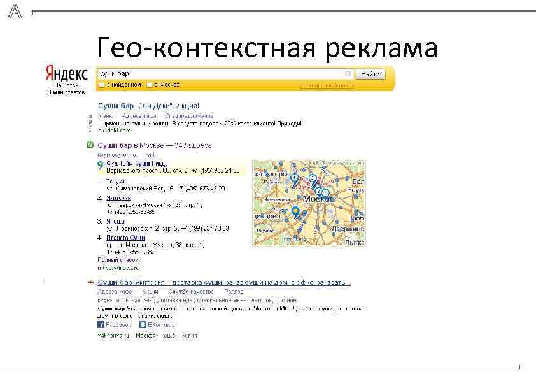This screenshot has width=536, height=379.
Task: Click the ВКонтакте icon
Action: [x=143, y=325]
